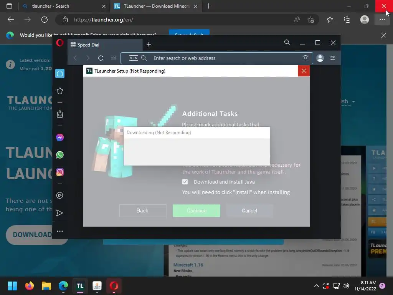The width and height of the screenshot is (393, 295).
Task: Open Messenger in Opera sidebar
Action: click(59, 138)
